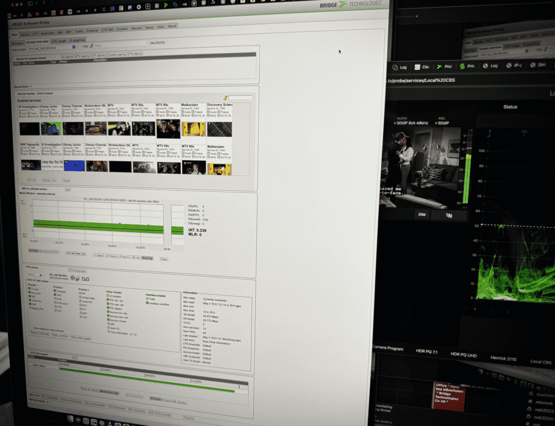Toggle the Time information checkbox
Image resolution: width=555 pixels, height=426 pixels.
click(108, 332)
